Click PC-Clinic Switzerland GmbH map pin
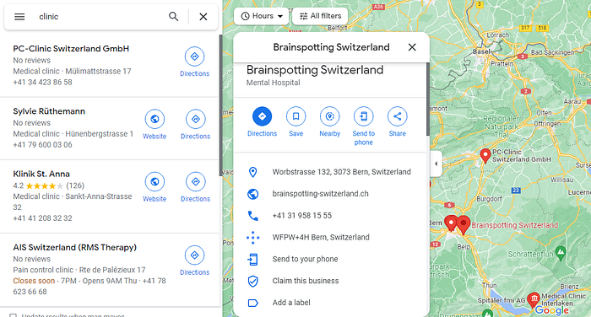Image resolution: width=591 pixels, height=317 pixels. pos(485,155)
